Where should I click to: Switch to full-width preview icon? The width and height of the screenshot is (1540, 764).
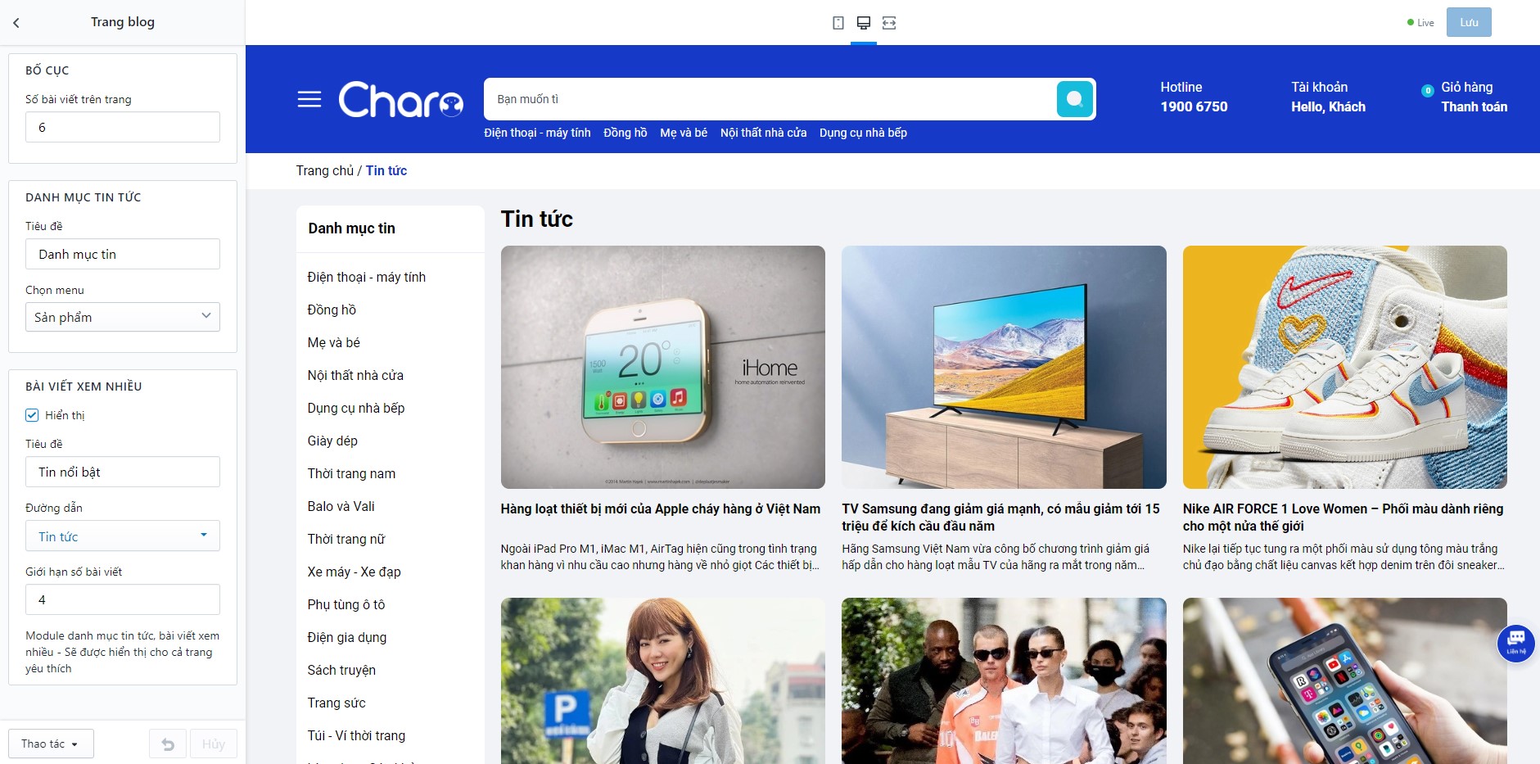click(x=889, y=23)
